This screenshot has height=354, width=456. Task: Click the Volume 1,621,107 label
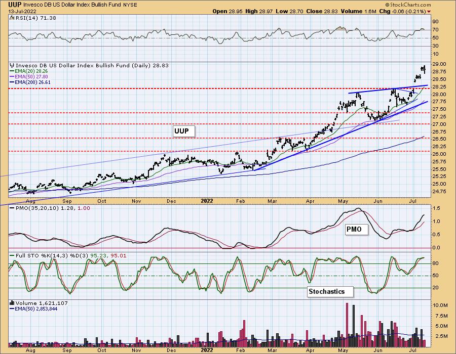[x=42, y=303]
